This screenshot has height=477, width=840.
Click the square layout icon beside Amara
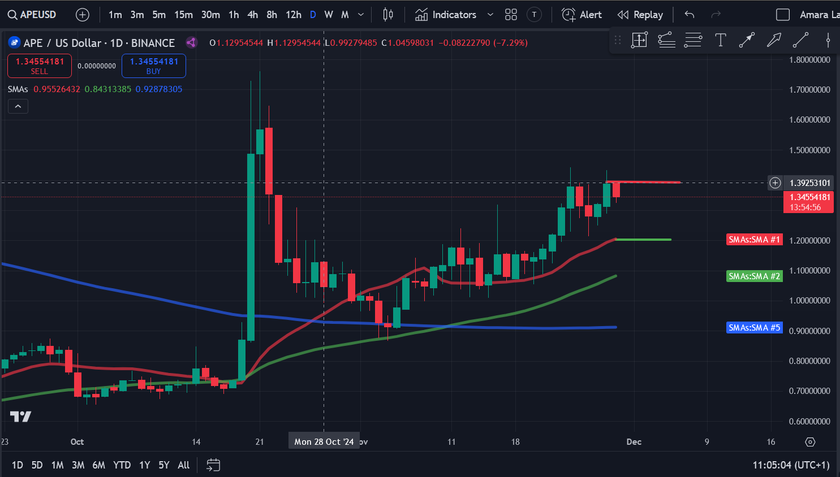click(x=783, y=15)
